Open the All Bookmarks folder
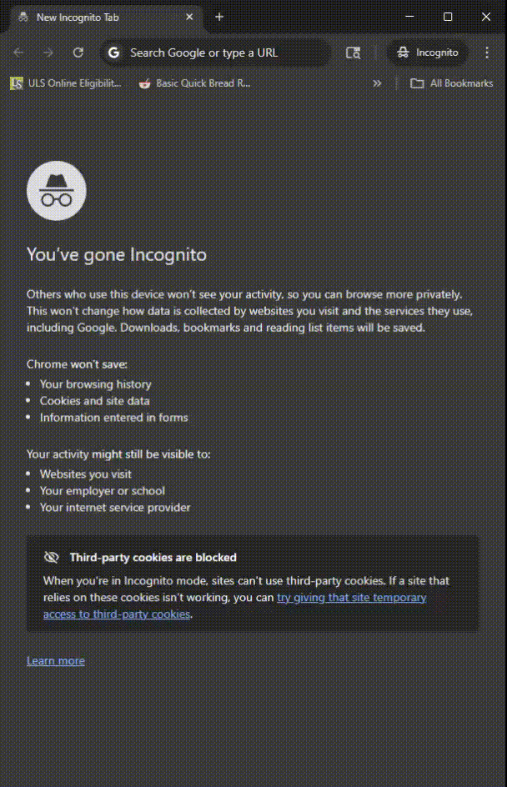 click(452, 83)
